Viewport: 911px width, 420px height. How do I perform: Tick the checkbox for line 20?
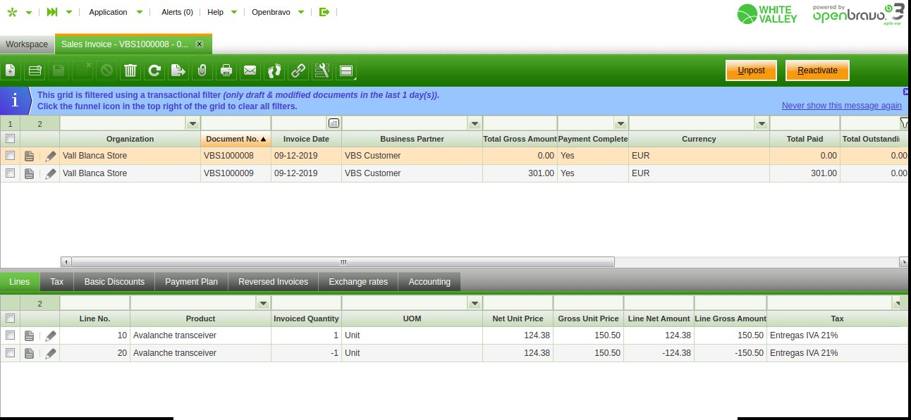(x=10, y=352)
